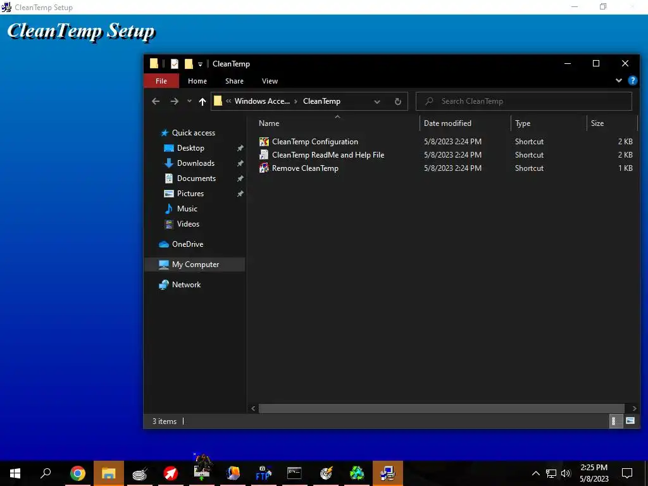Open the Share ribbon tab
Screen dimensions: 648x486
[234, 81]
